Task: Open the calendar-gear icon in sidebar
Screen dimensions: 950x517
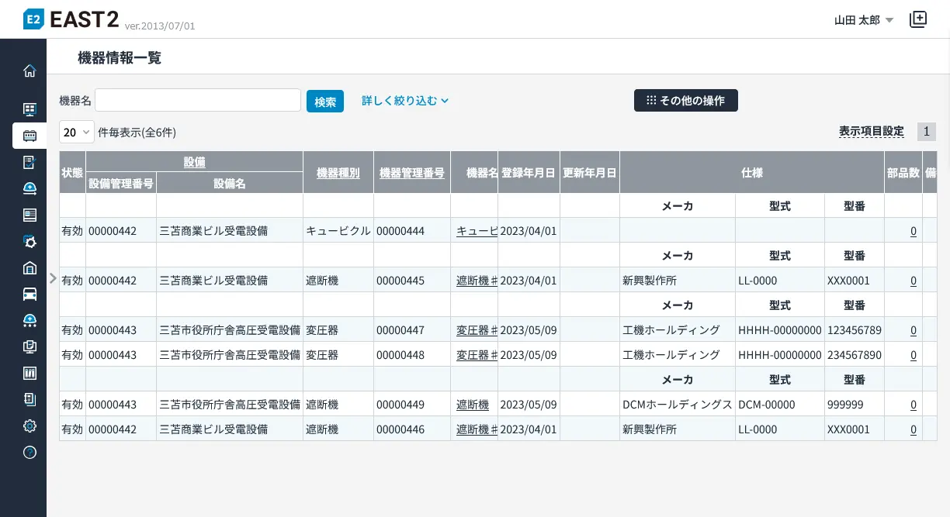Action: coord(29,241)
